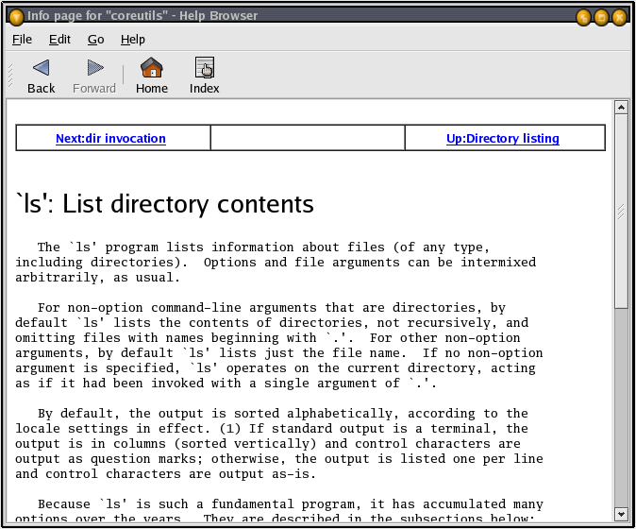Open the Go menu
636x529 pixels.
coord(95,40)
